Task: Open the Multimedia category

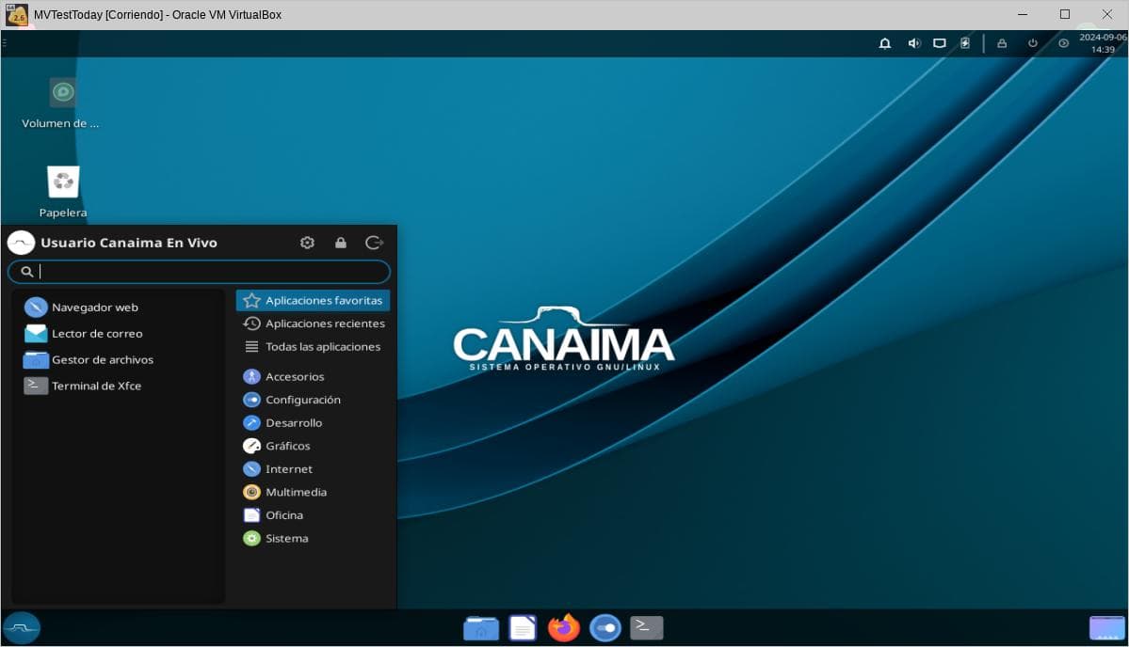Action: (314, 493)
